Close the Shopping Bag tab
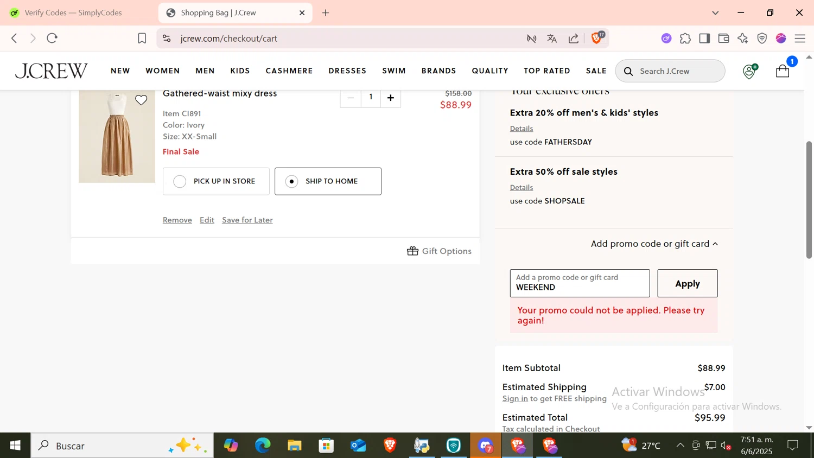 [302, 12]
